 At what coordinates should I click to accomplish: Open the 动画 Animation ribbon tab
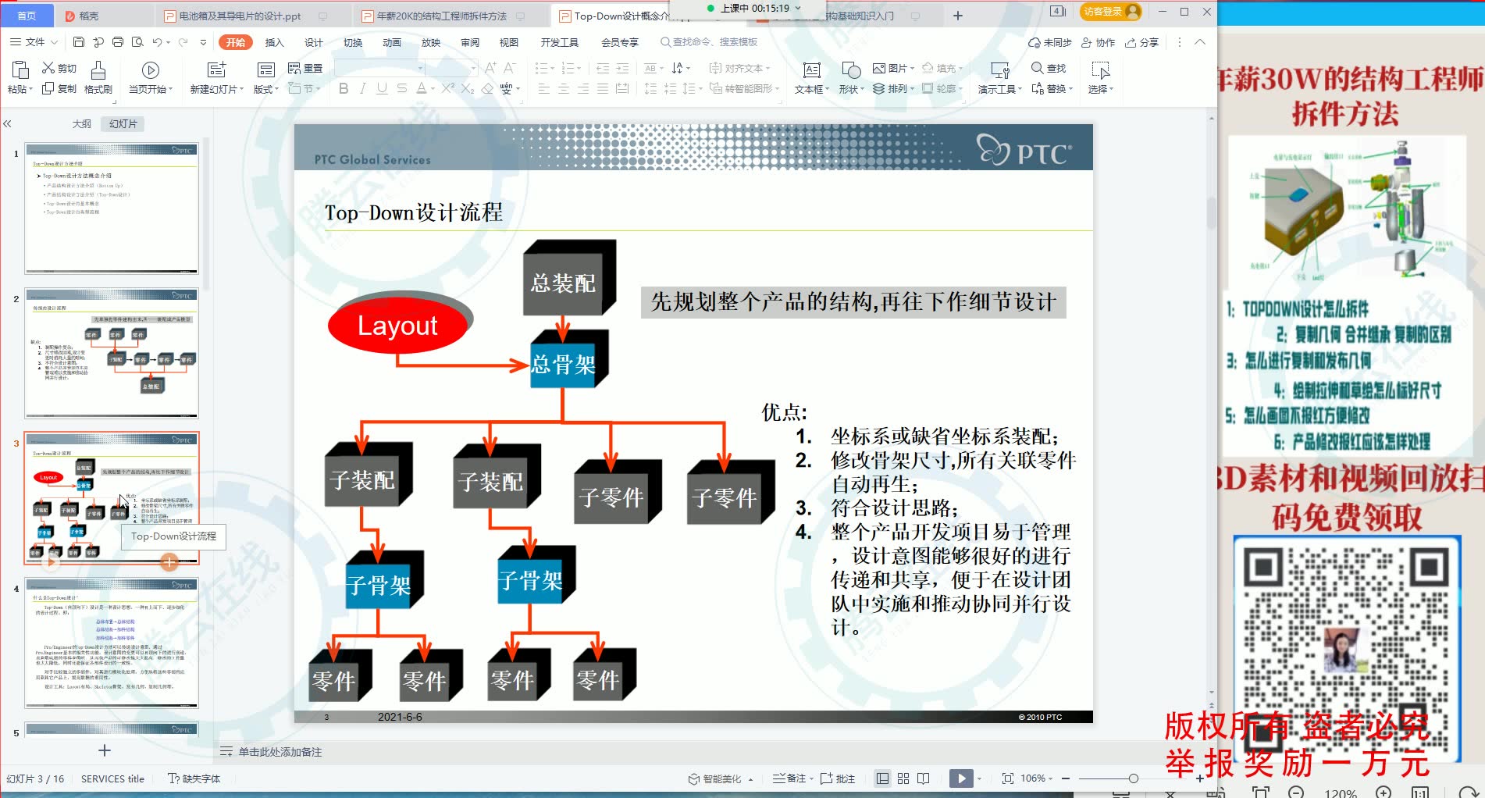point(392,42)
